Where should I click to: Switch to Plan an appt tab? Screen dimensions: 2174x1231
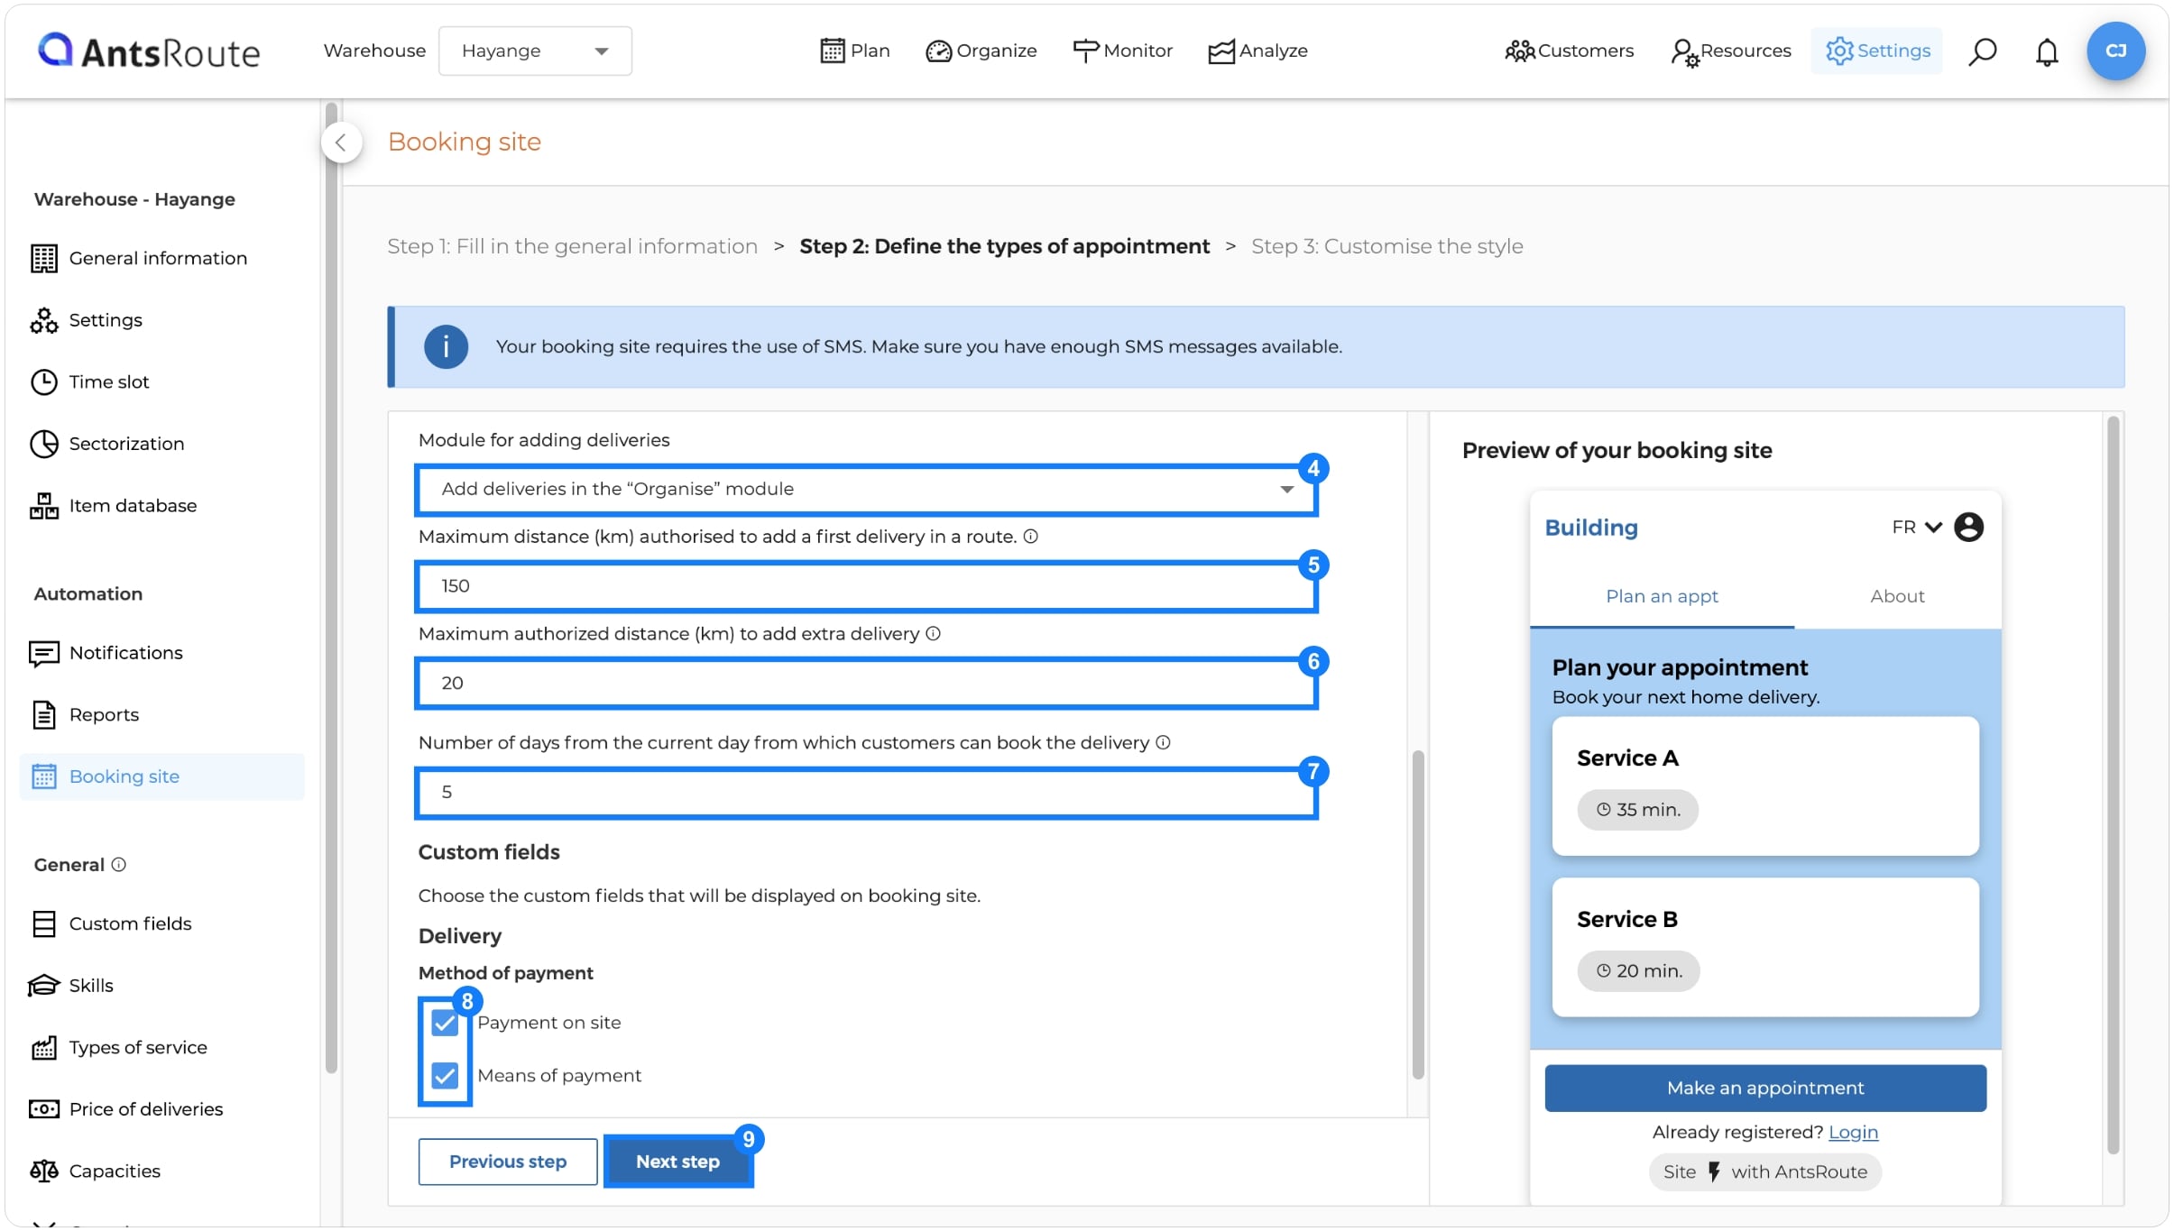point(1662,597)
